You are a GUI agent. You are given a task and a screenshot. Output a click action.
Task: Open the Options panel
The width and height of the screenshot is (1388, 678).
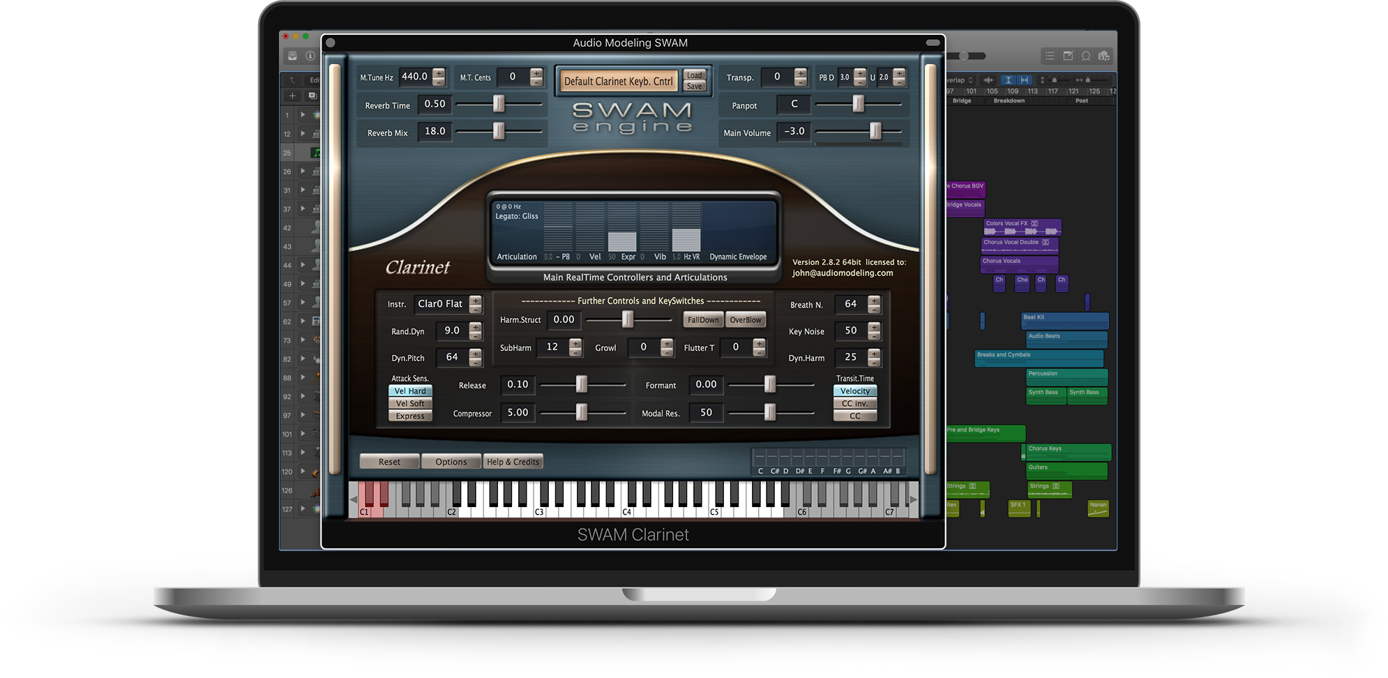coord(451,462)
